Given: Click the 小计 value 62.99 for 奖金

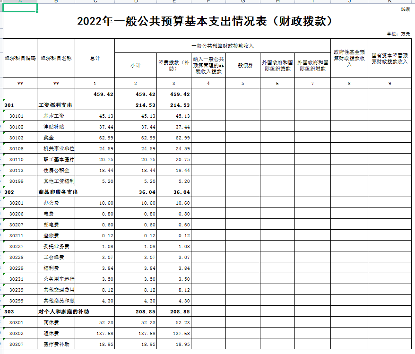Looking at the screenshot, I should 136,138.
